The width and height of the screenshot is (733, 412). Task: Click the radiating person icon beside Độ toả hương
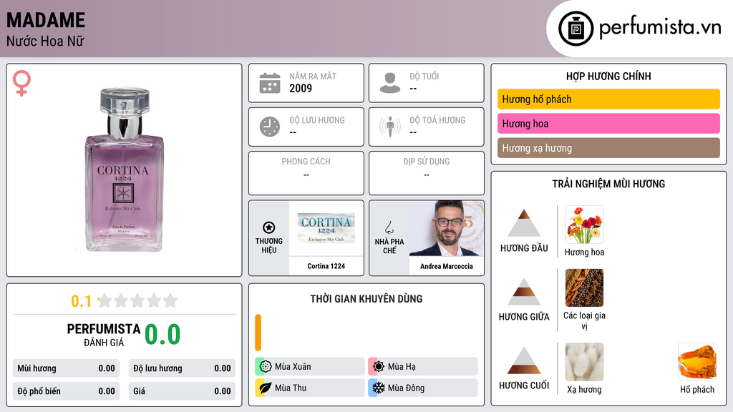click(390, 127)
